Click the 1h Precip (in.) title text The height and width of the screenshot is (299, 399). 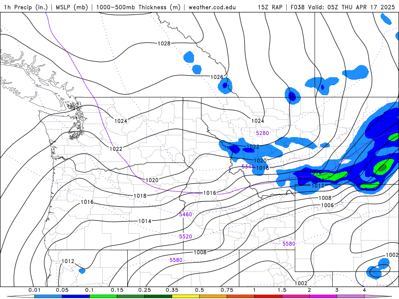(26, 7)
